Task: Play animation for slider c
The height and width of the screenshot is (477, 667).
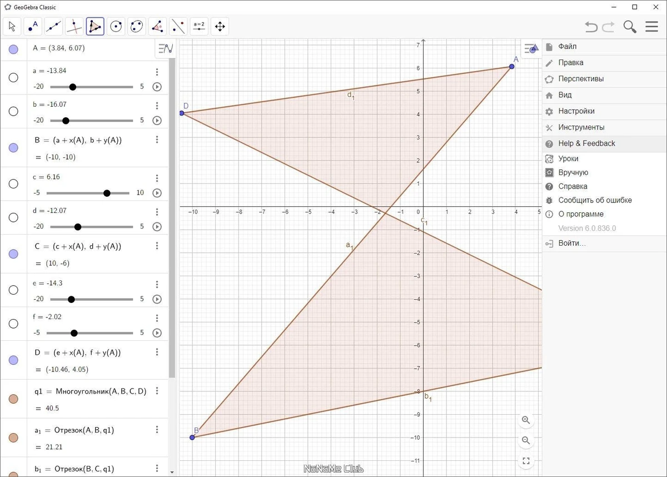Action: click(157, 193)
